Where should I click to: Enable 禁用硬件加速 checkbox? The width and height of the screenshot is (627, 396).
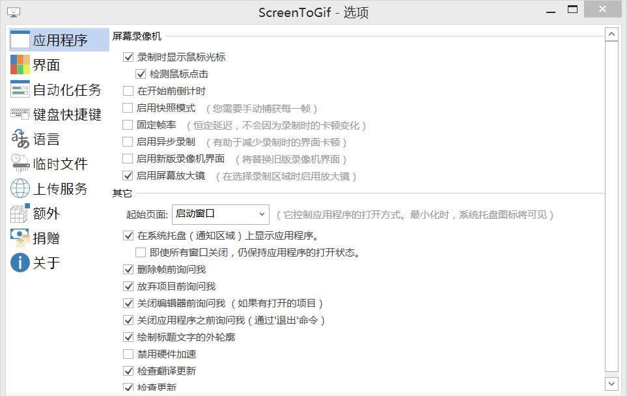pos(128,354)
